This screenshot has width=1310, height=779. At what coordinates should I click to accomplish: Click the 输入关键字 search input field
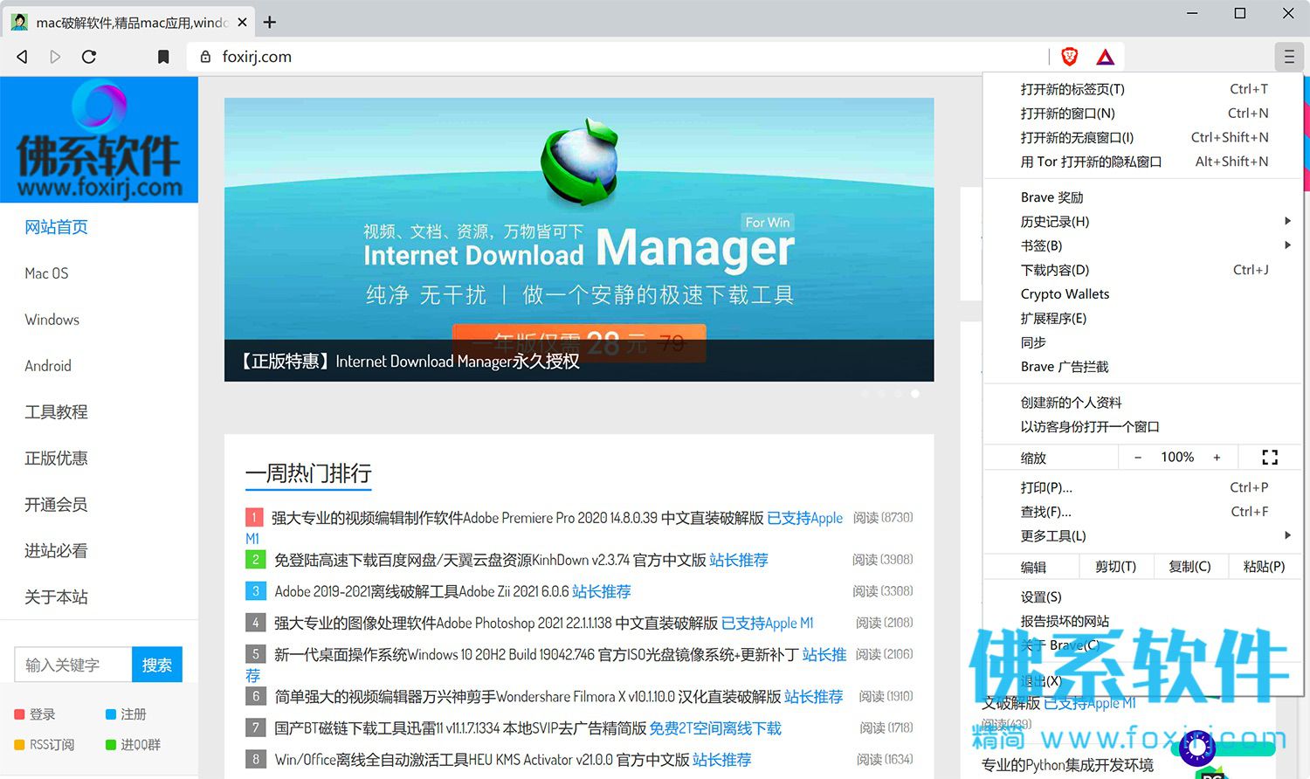(x=73, y=665)
